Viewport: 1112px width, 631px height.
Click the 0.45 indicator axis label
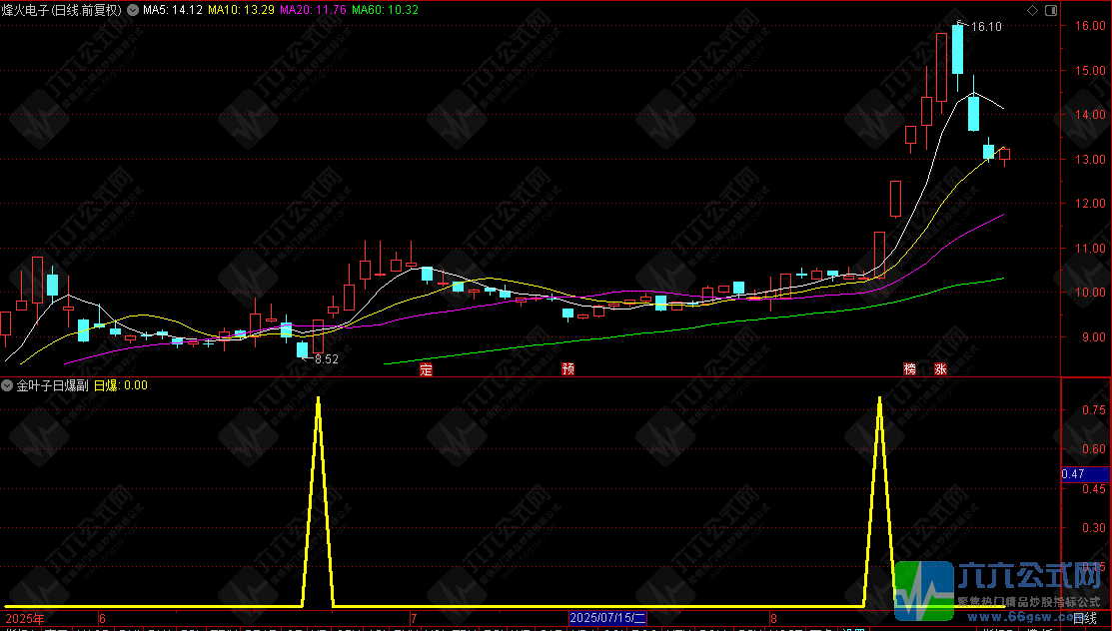pyautogui.click(x=1094, y=489)
